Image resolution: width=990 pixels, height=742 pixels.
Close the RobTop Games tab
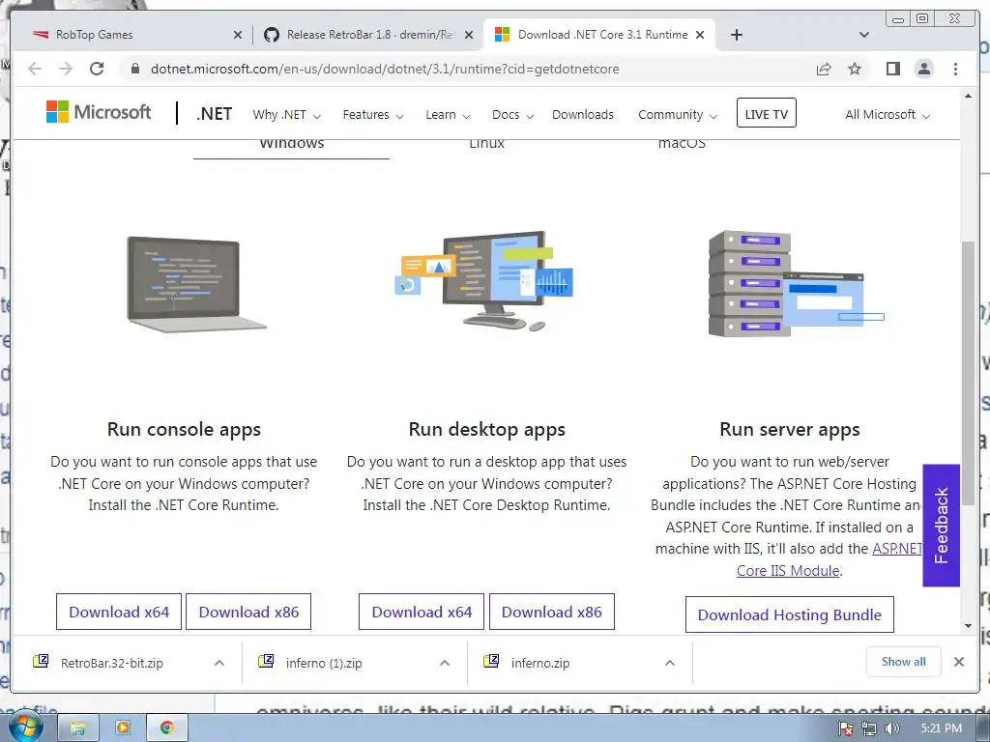coord(238,35)
